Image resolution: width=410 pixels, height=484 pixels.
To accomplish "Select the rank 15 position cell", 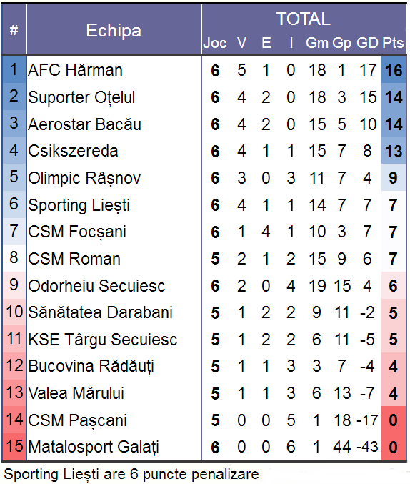I will coord(14,447).
